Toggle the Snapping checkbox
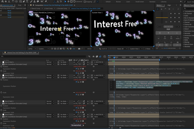194x129 pixels. tap(85, 2)
